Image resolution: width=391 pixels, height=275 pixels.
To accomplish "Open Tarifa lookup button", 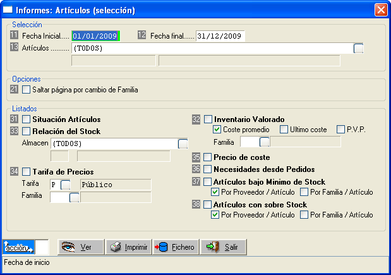I will (65, 185).
